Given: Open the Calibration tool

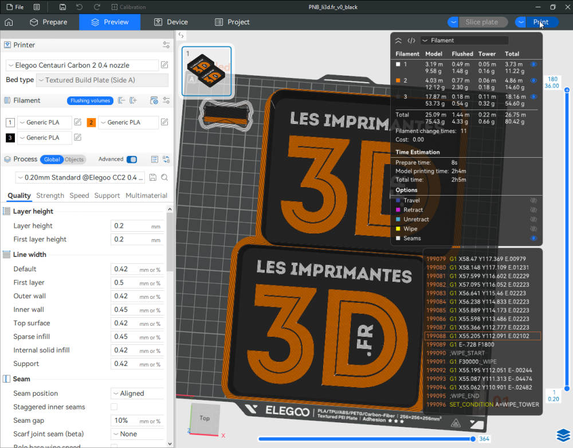Looking at the screenshot, I should click(124, 7).
